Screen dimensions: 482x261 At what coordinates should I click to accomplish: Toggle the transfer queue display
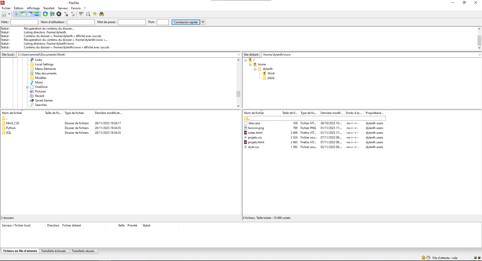point(37,14)
